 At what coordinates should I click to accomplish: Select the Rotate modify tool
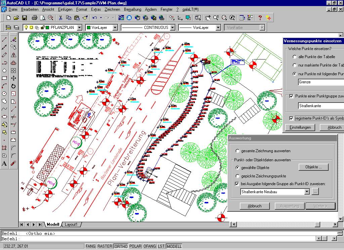click(x=13, y=86)
